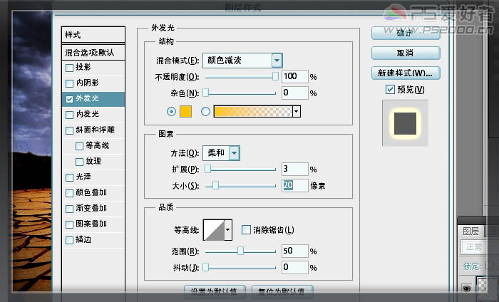
Task: Enable the 消除锯齿 anti-alias checkbox
Action: click(246, 229)
